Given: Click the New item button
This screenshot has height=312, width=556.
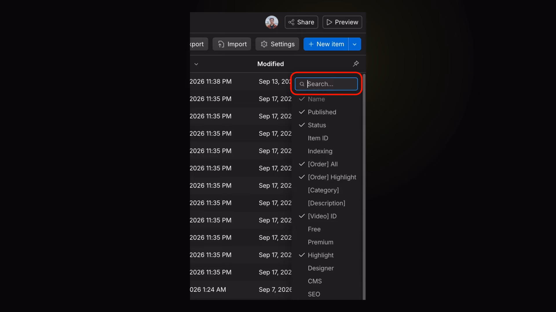Looking at the screenshot, I should (x=326, y=44).
